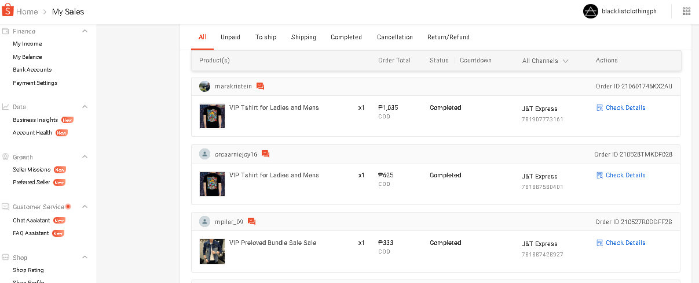Click the VIP Preloved Bundle product thumbnail

click(212, 251)
